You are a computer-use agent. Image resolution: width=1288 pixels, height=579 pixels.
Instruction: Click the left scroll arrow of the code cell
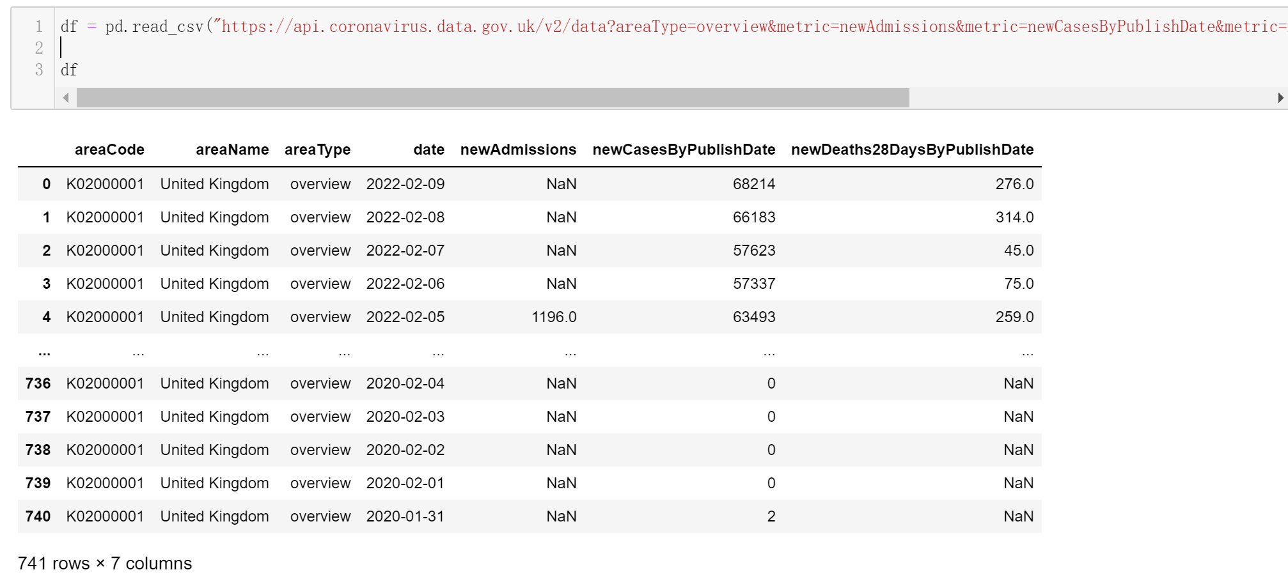click(x=66, y=98)
